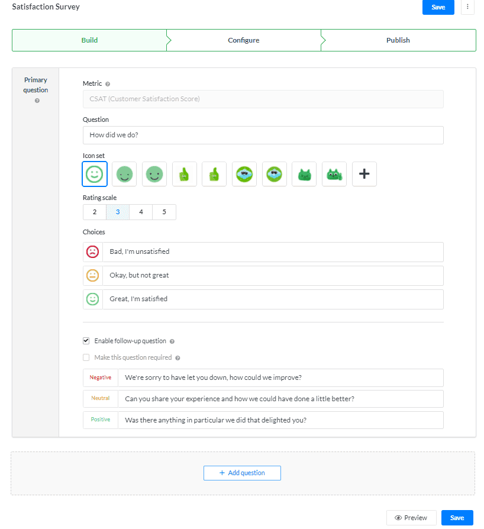Click the plus icon to add icon set

point(364,174)
